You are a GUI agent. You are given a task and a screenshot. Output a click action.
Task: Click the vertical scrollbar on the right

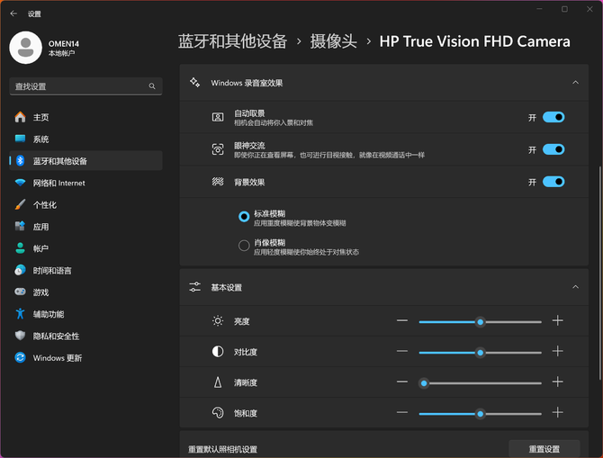coord(599,273)
